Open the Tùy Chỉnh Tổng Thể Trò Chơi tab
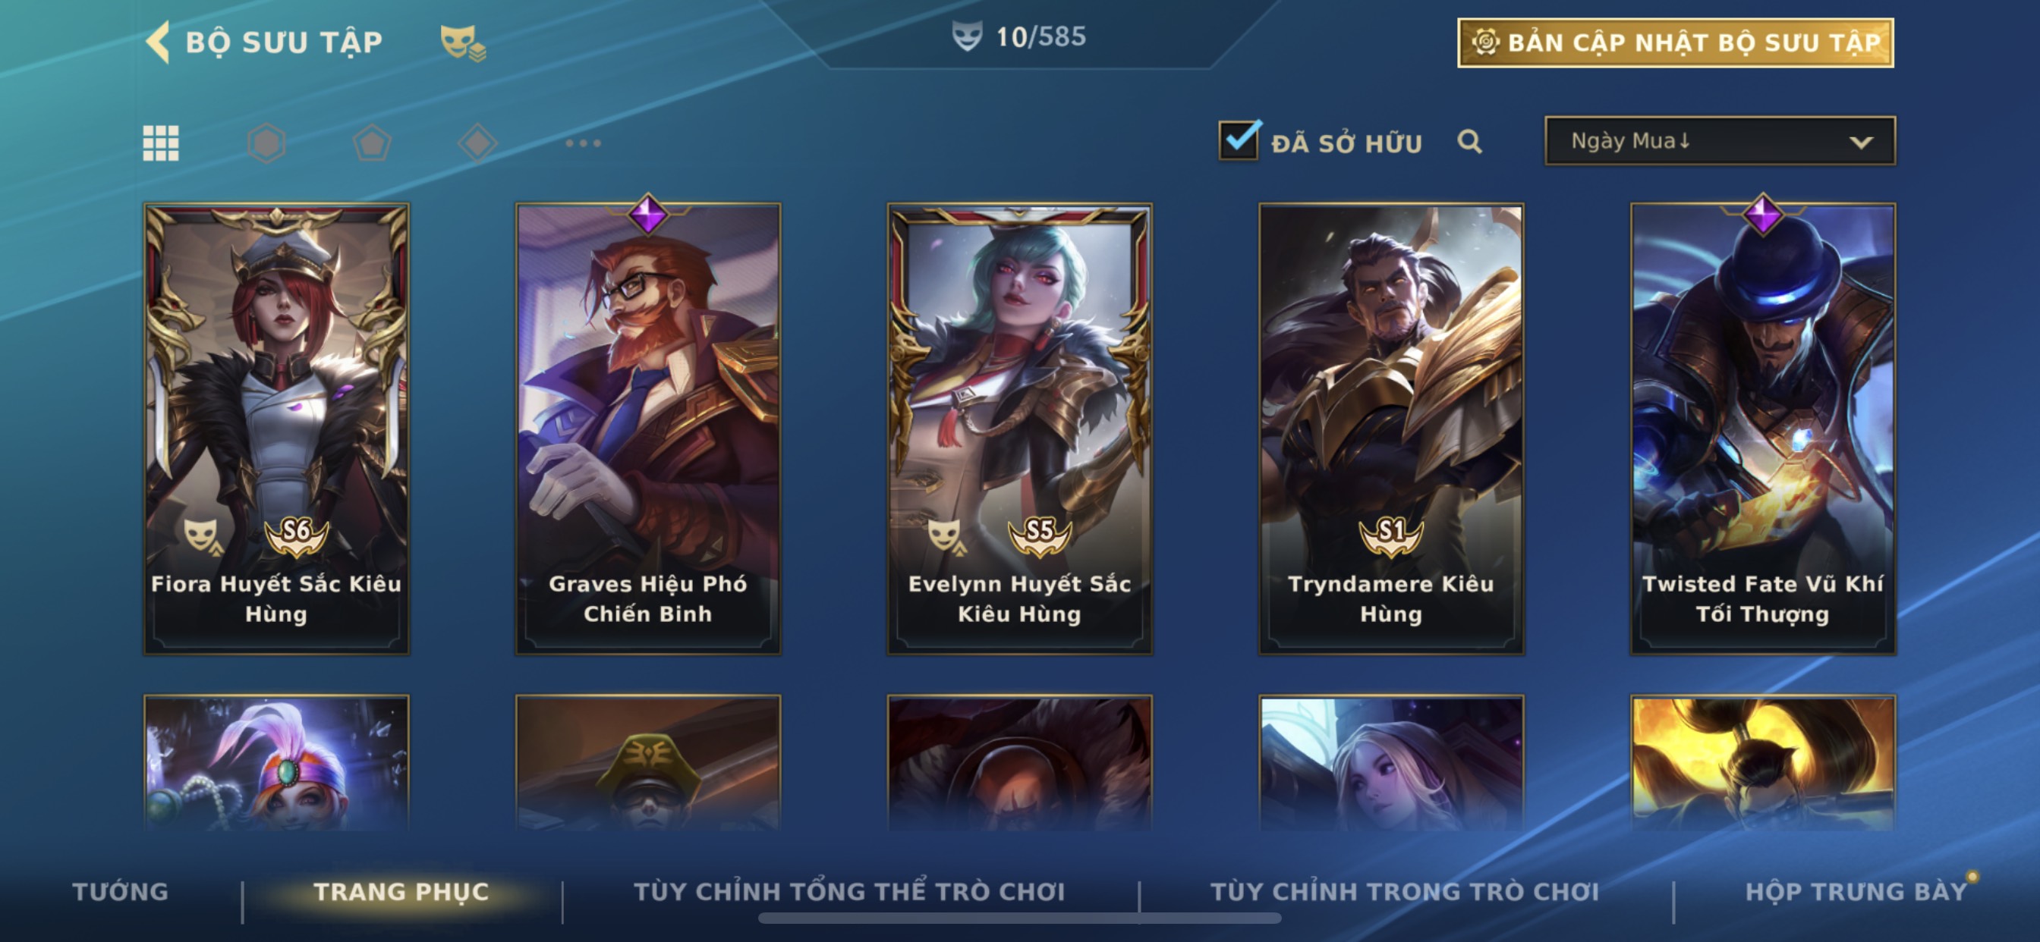Screen dimensions: 2040x942 point(850,891)
